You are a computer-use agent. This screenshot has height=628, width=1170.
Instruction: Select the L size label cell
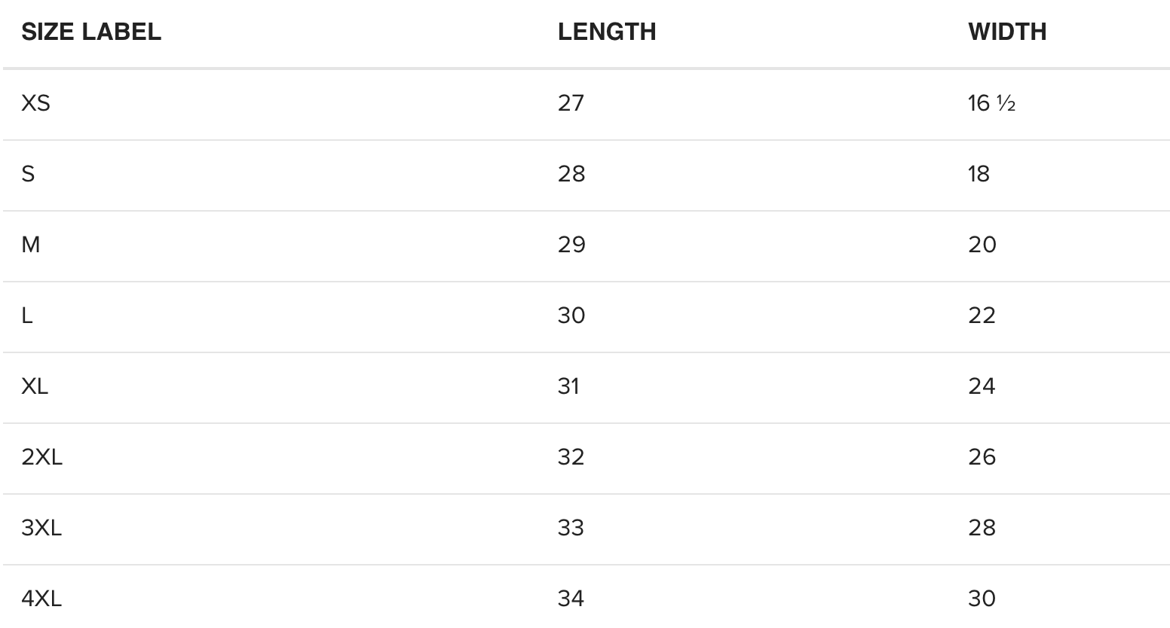27,316
